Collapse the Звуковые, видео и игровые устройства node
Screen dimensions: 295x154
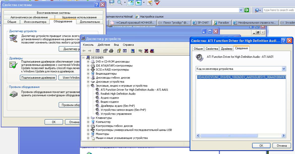pos(88,86)
